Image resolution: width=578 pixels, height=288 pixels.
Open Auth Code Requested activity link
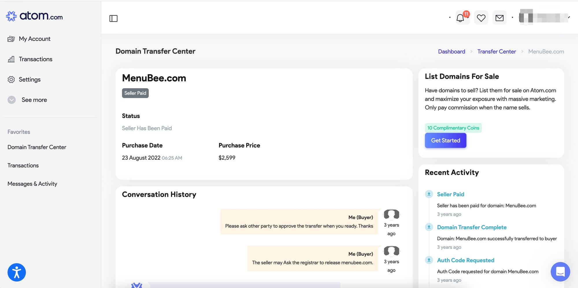(466, 260)
